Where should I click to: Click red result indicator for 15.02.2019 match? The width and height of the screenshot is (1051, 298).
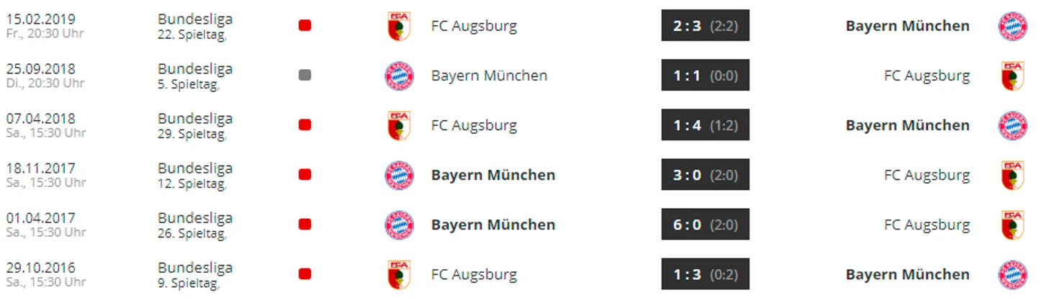[305, 25]
